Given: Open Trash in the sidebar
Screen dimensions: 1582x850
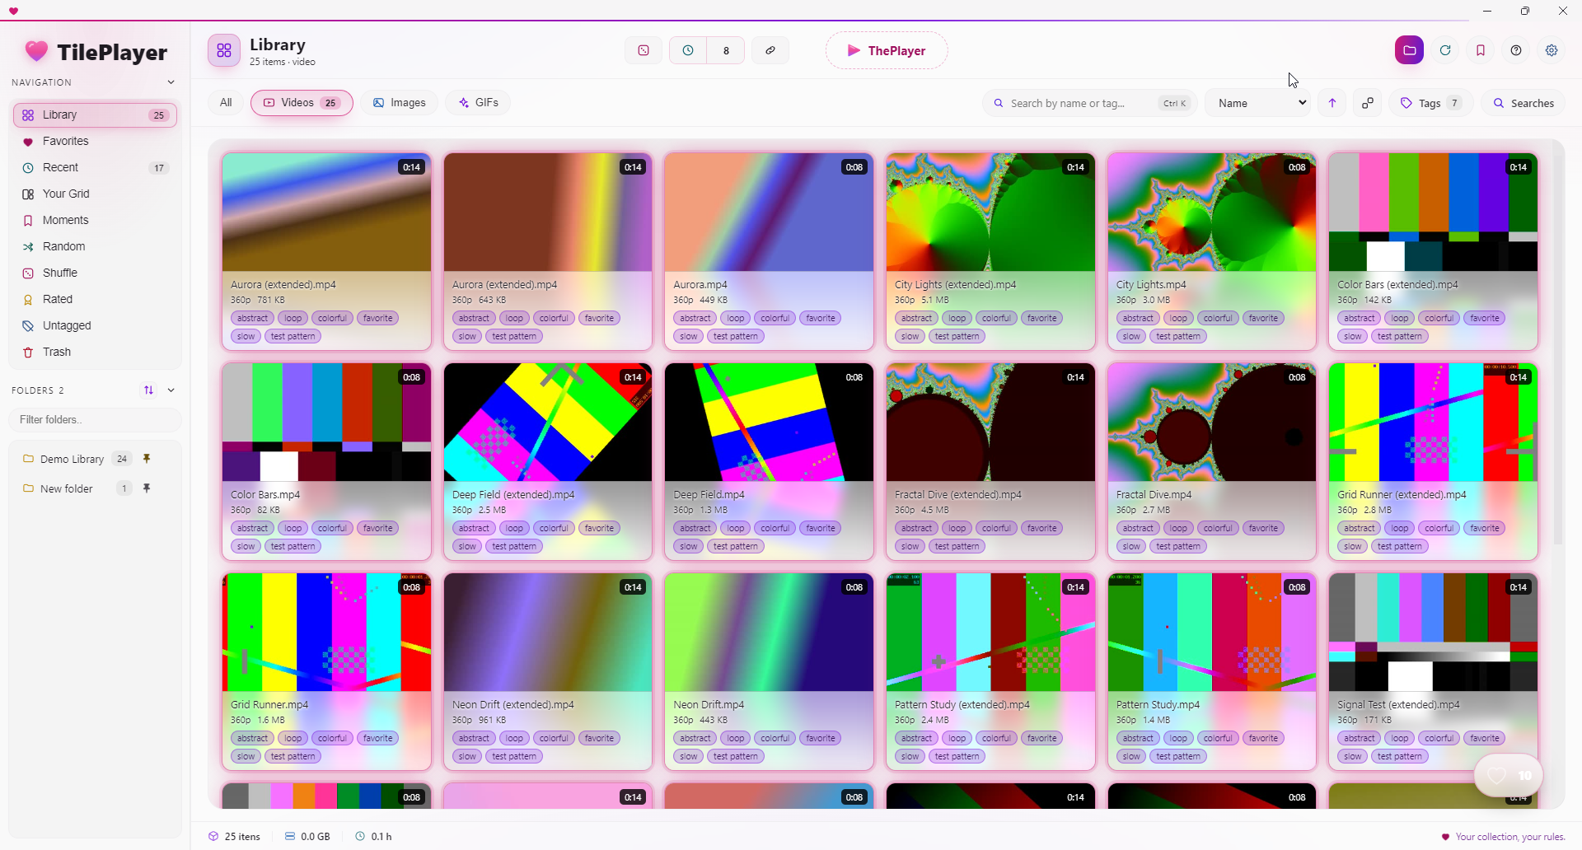Looking at the screenshot, I should coord(96,352).
